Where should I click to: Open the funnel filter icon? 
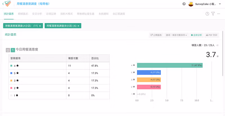point(213,14)
